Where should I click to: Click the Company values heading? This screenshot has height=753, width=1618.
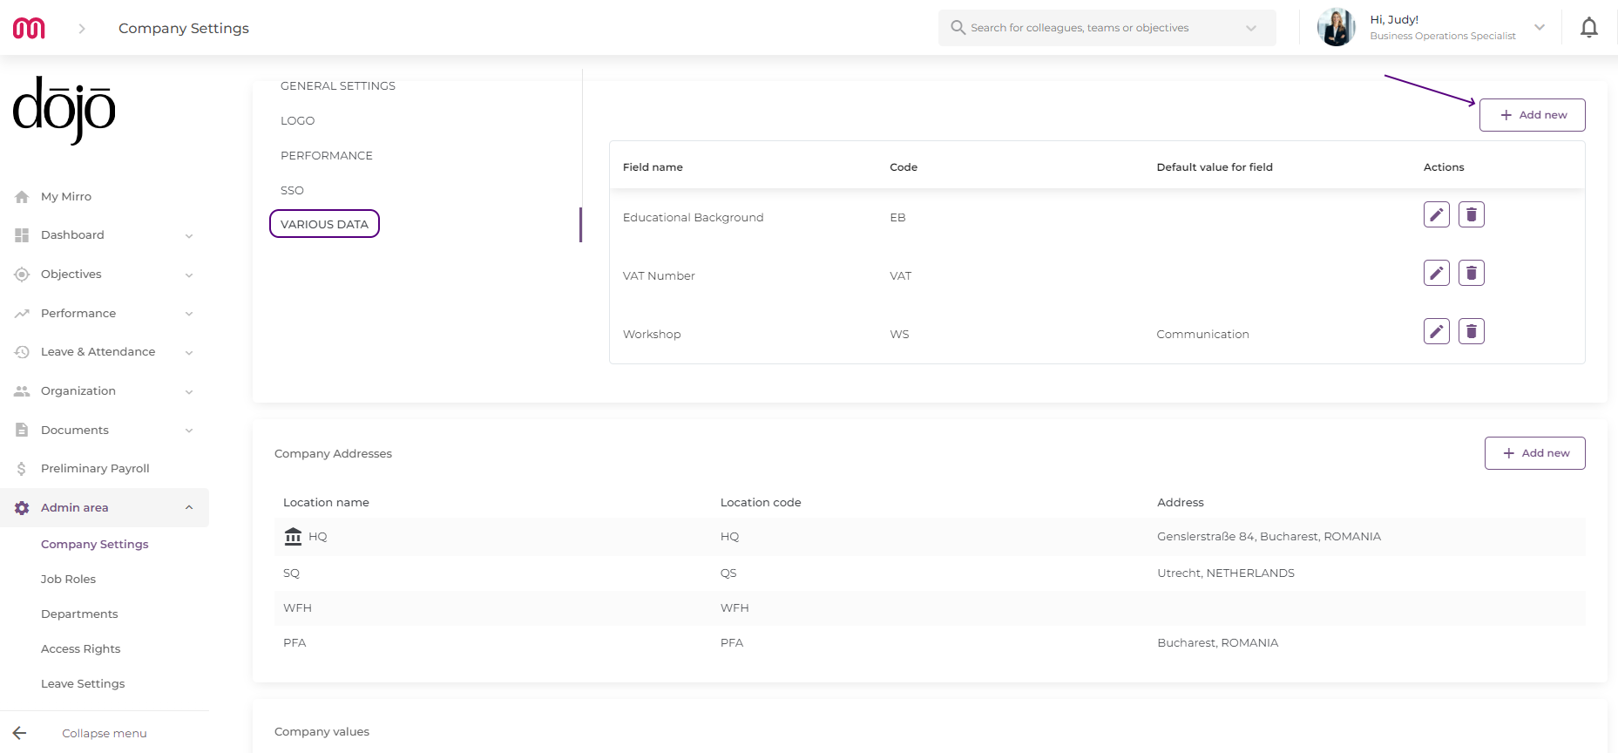[x=322, y=732]
